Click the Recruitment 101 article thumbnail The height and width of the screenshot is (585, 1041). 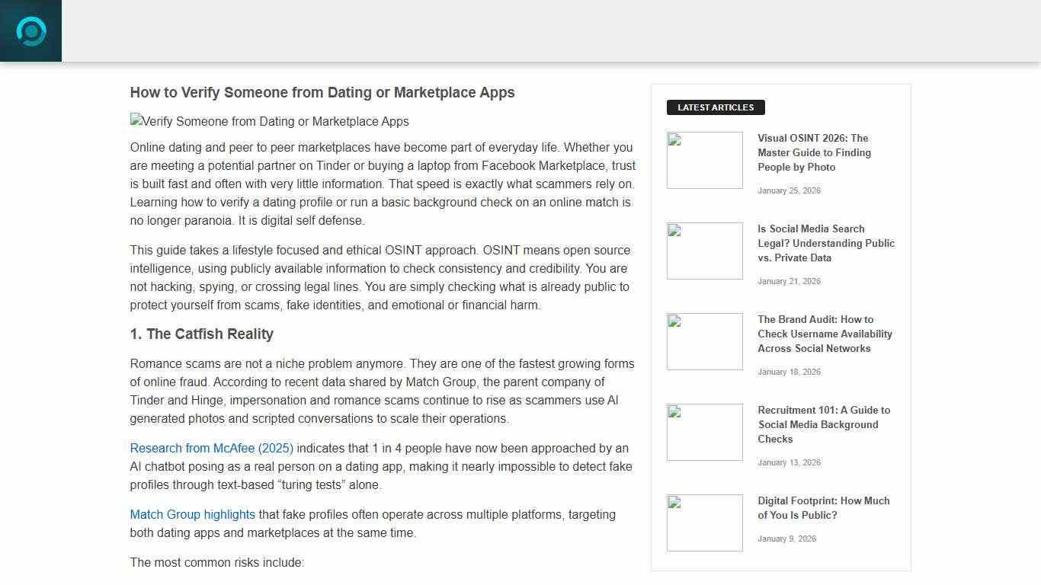pos(704,432)
